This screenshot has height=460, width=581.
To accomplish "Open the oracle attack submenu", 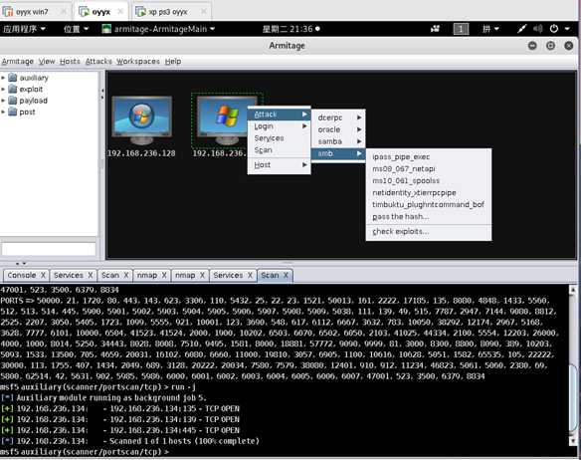I will point(338,129).
